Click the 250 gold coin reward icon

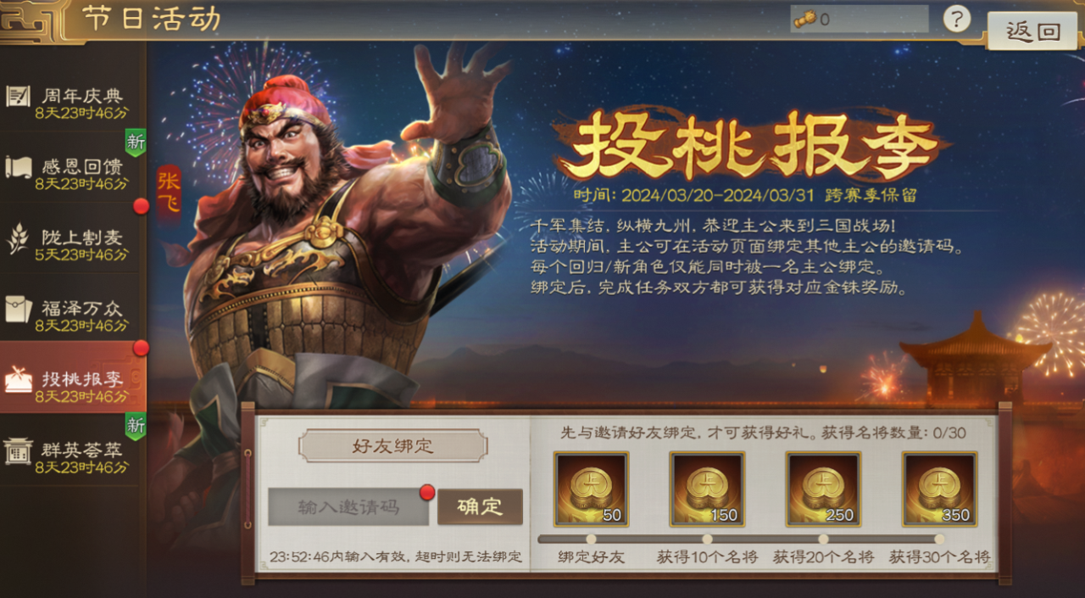pos(823,489)
